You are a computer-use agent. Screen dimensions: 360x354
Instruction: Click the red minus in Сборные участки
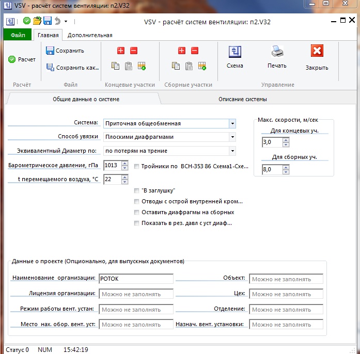[x=195, y=51]
